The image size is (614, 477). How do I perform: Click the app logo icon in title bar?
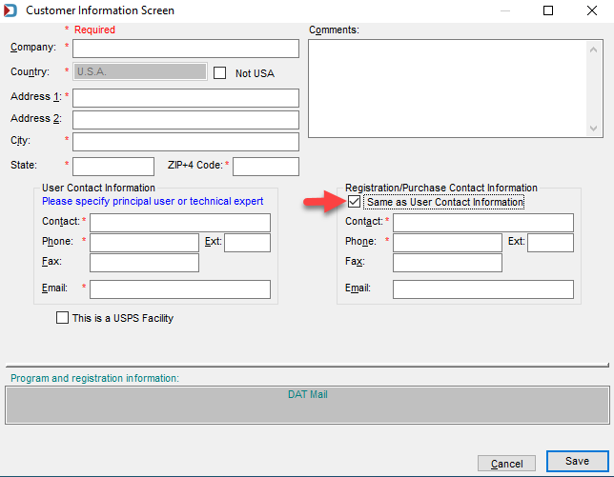(x=10, y=10)
